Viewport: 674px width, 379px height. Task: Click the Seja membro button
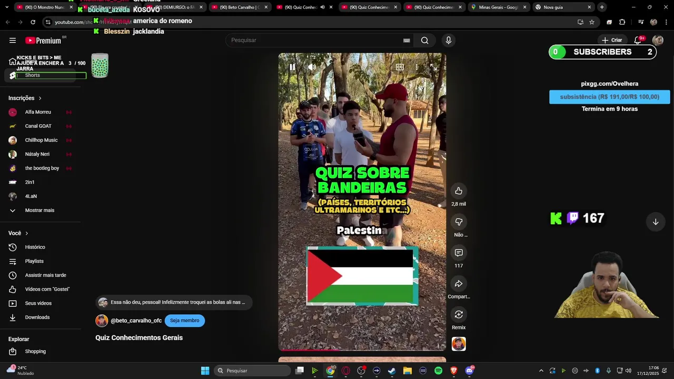(184, 321)
